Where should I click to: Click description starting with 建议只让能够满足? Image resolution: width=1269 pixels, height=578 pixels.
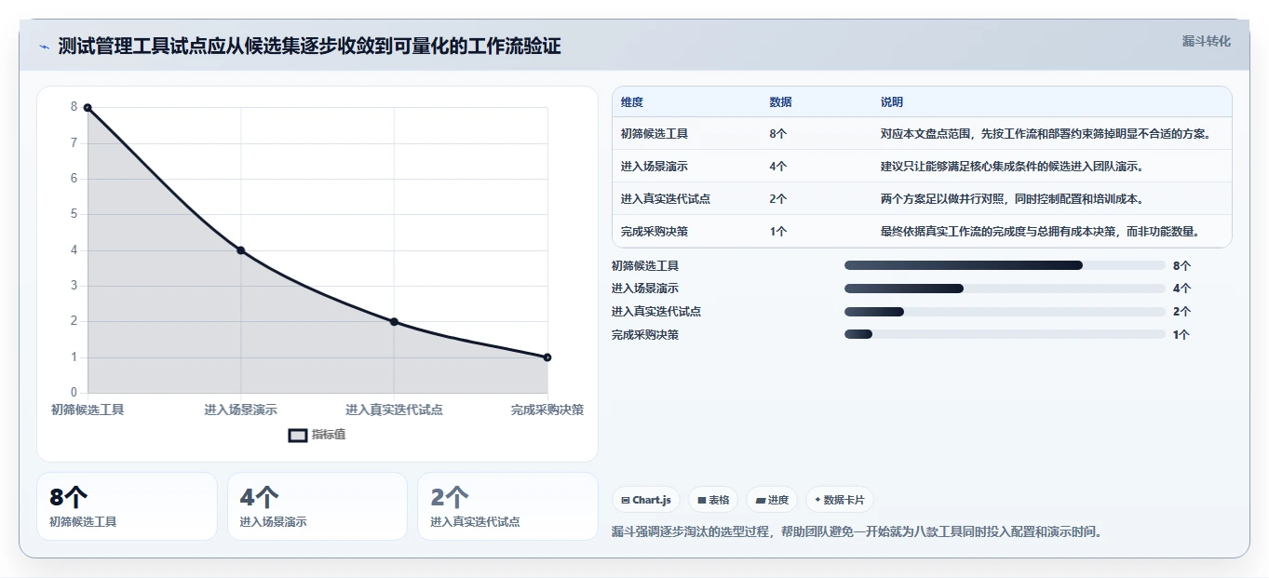1012,167
